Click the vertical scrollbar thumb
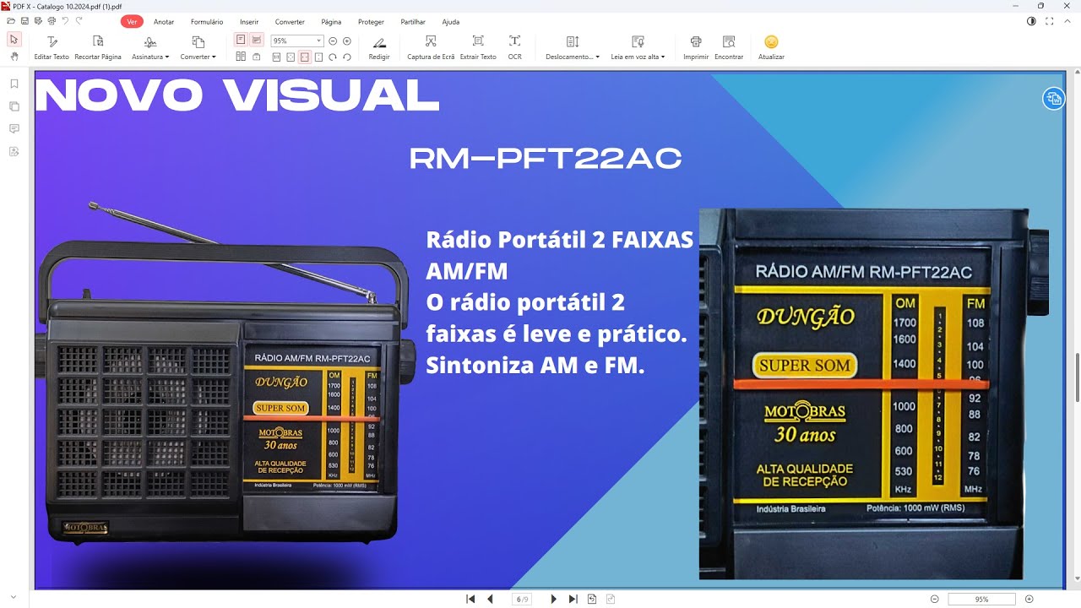 pyautogui.click(x=1076, y=377)
